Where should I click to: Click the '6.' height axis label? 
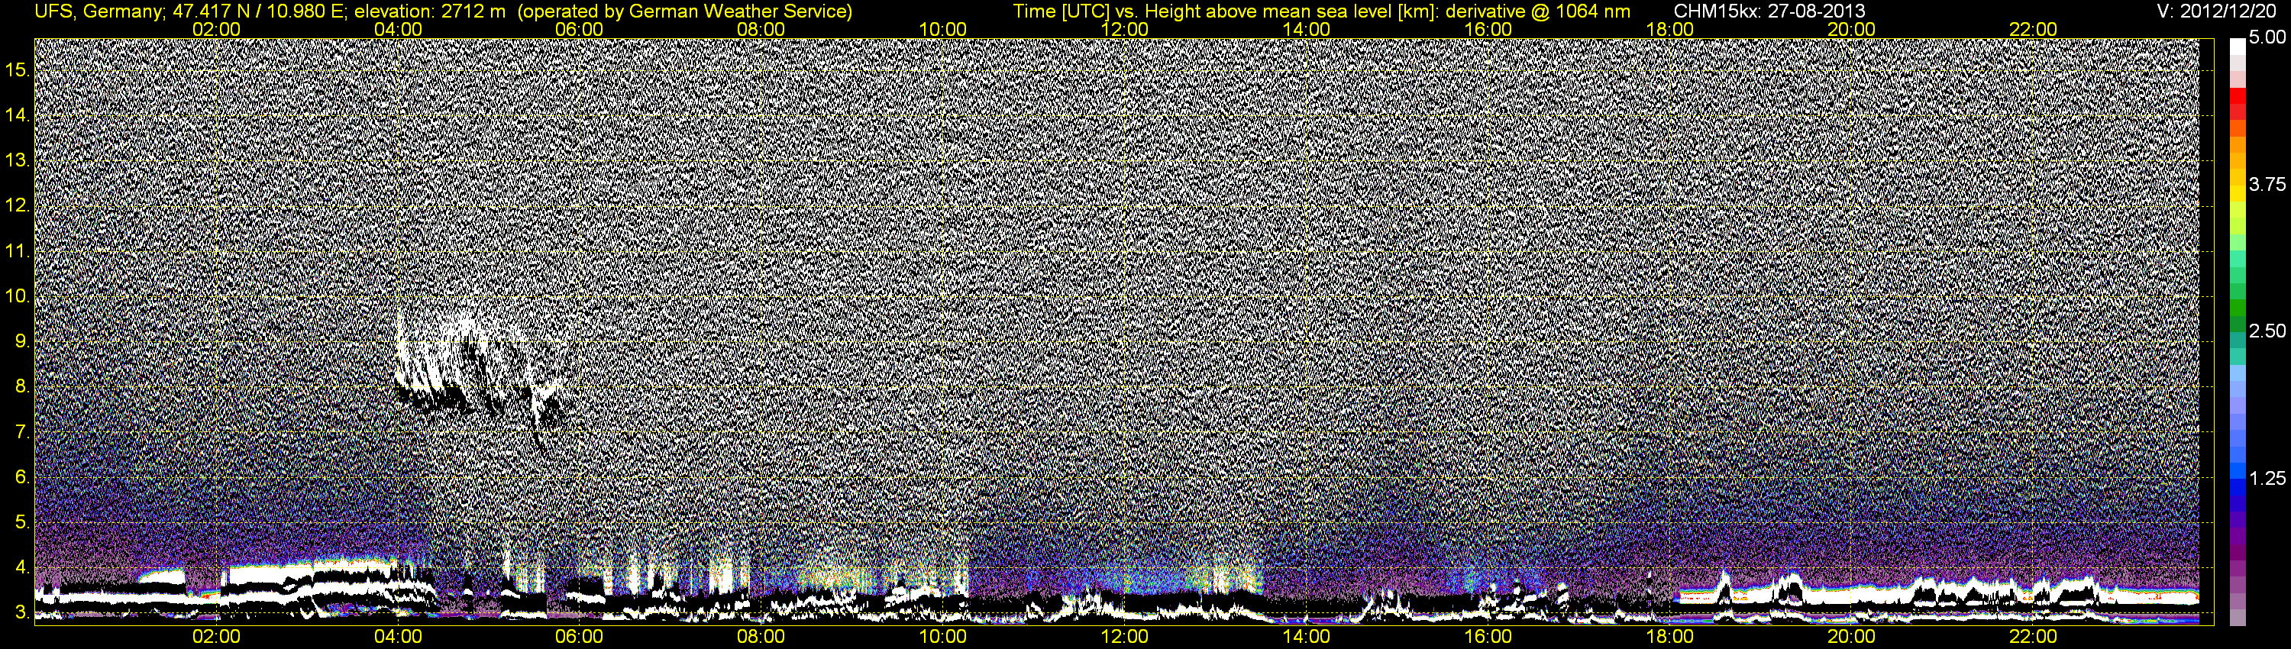pos(22,476)
